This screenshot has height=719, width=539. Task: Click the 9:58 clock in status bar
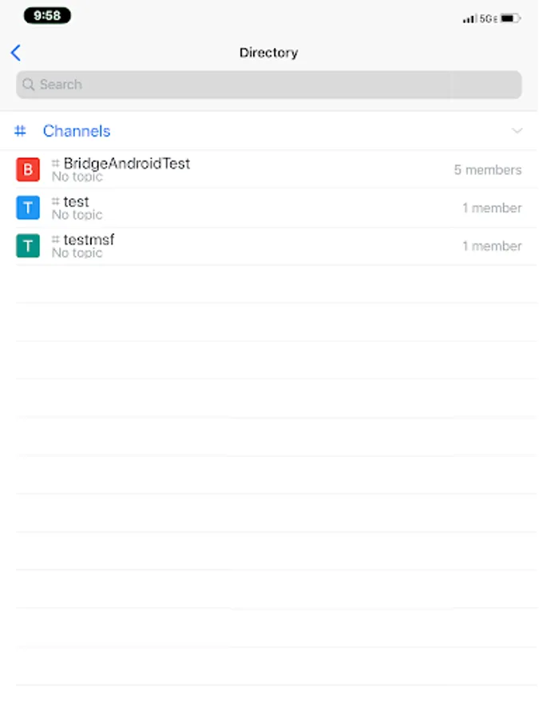(x=47, y=16)
